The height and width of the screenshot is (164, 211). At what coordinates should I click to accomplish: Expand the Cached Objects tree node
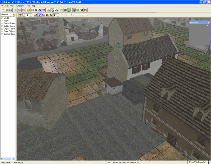pos(2,34)
